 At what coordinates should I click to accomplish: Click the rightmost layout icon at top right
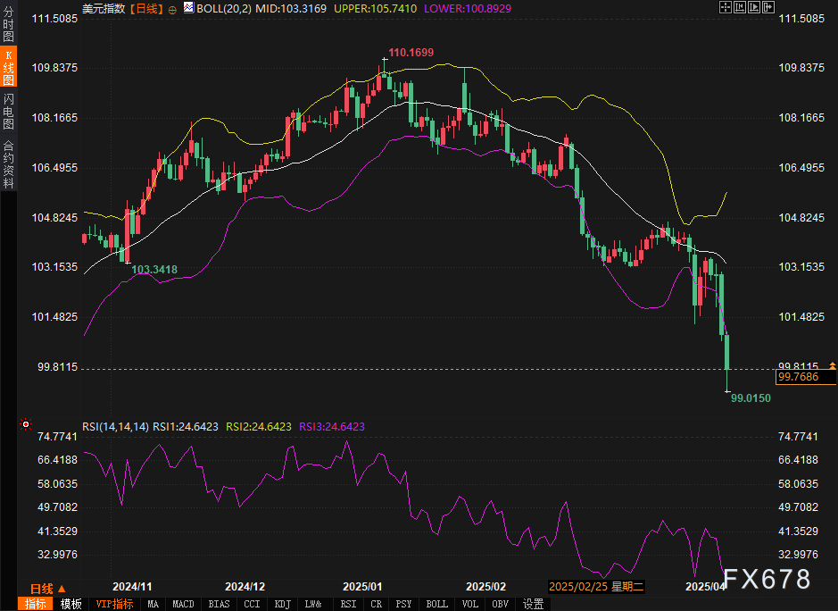pos(766,7)
